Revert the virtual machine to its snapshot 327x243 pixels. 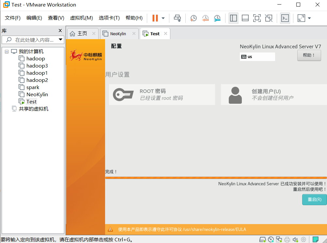[205, 18]
